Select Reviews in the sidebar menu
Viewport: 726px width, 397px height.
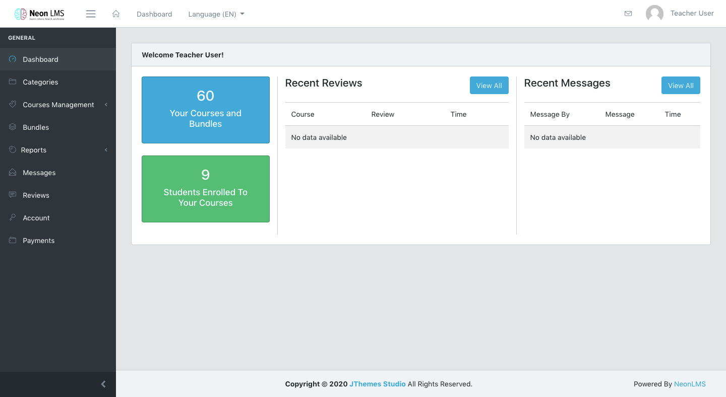point(36,195)
